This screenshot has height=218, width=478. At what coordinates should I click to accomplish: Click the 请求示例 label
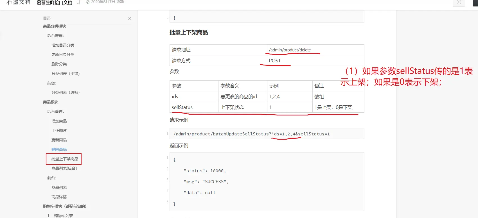point(179,120)
